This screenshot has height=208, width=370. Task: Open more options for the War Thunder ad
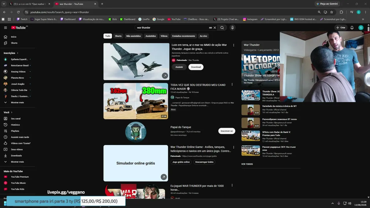pos(234,45)
